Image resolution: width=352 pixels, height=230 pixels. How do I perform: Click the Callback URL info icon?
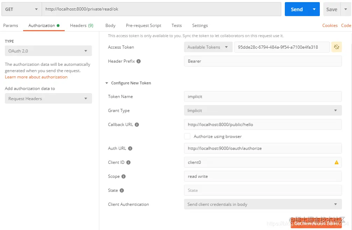(137, 124)
